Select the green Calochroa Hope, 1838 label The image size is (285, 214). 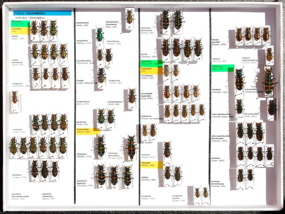point(223,67)
